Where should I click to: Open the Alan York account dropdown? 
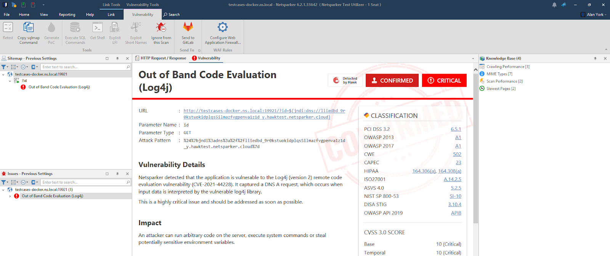coord(594,14)
